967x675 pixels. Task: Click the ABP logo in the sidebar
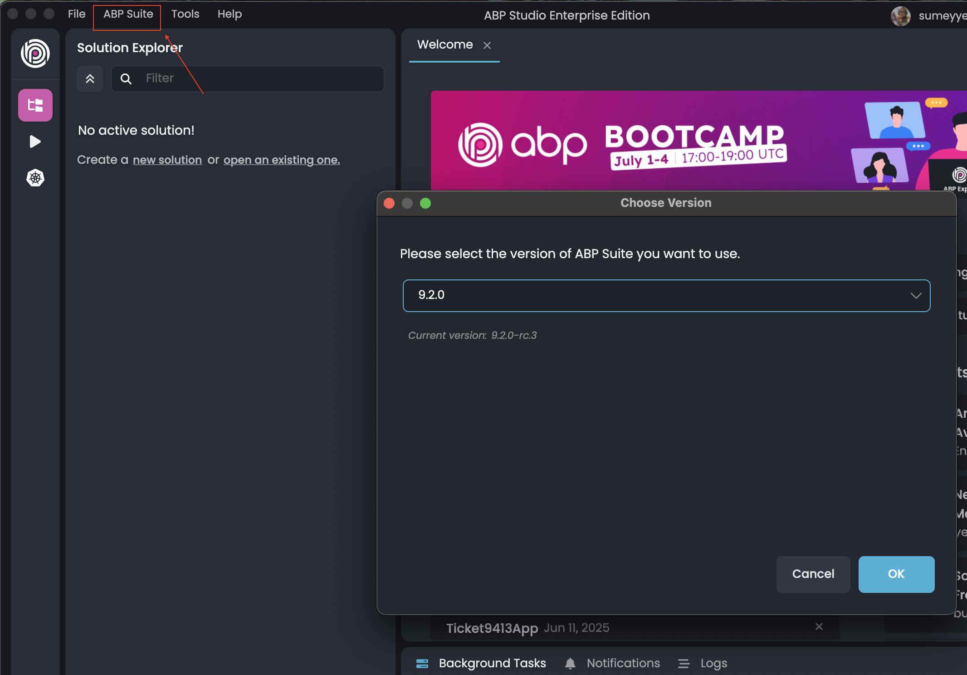(35, 54)
